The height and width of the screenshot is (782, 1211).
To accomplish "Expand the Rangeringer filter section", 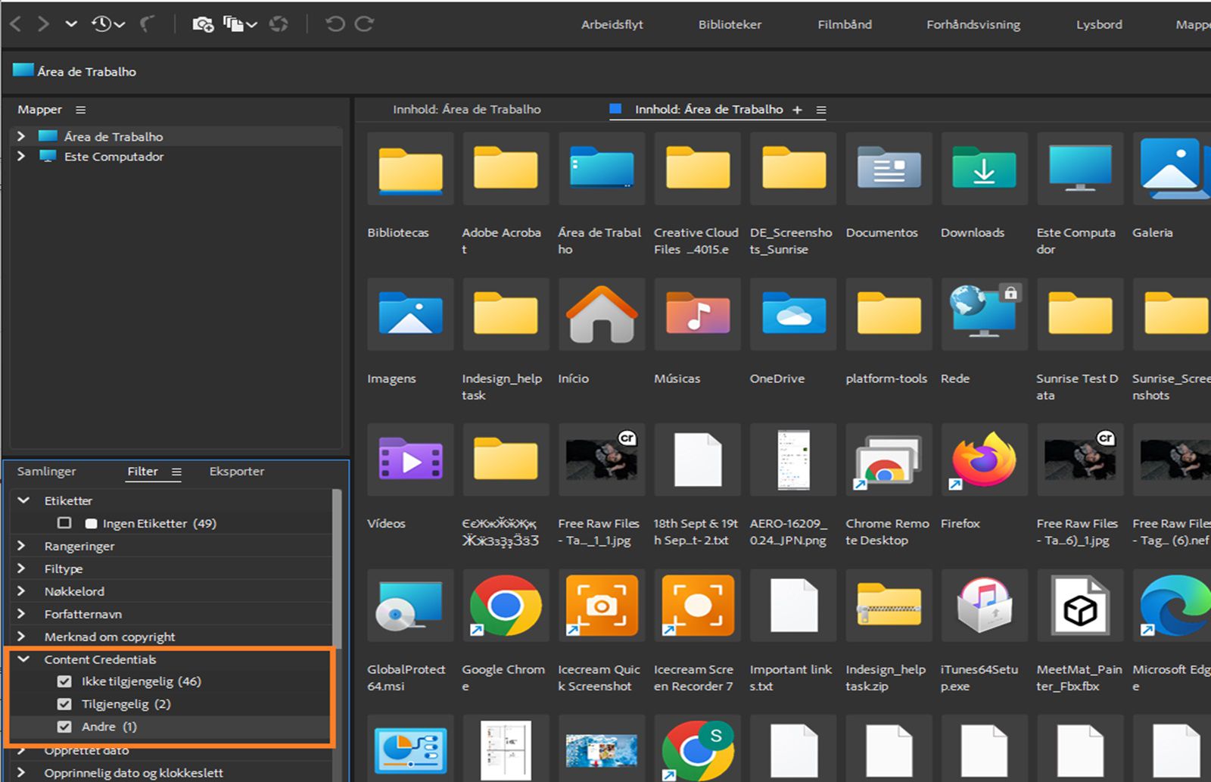I will pyautogui.click(x=21, y=546).
